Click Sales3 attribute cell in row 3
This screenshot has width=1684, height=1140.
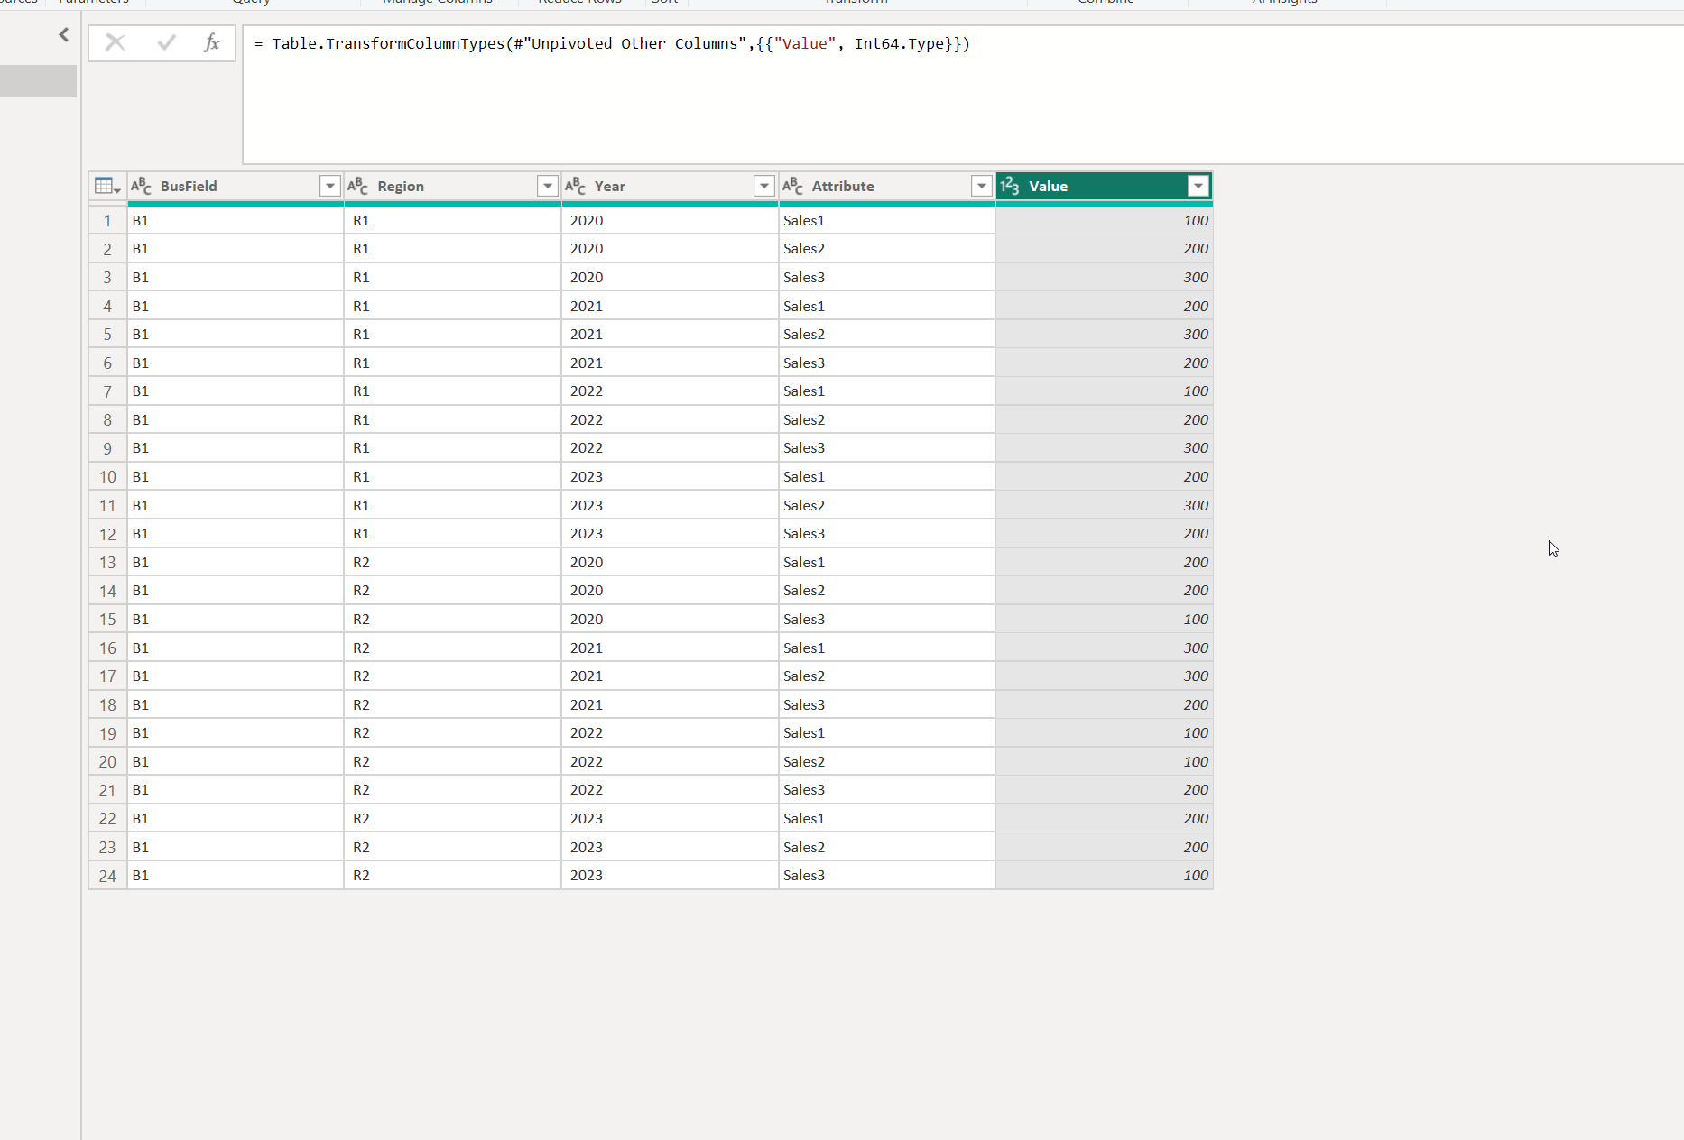point(887,277)
